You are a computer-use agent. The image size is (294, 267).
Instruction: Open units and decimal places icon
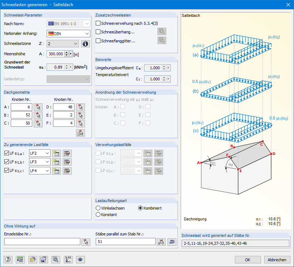click(20, 260)
